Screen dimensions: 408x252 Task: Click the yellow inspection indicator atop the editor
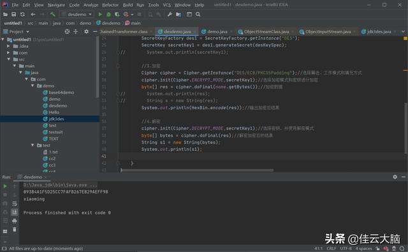click(x=405, y=38)
